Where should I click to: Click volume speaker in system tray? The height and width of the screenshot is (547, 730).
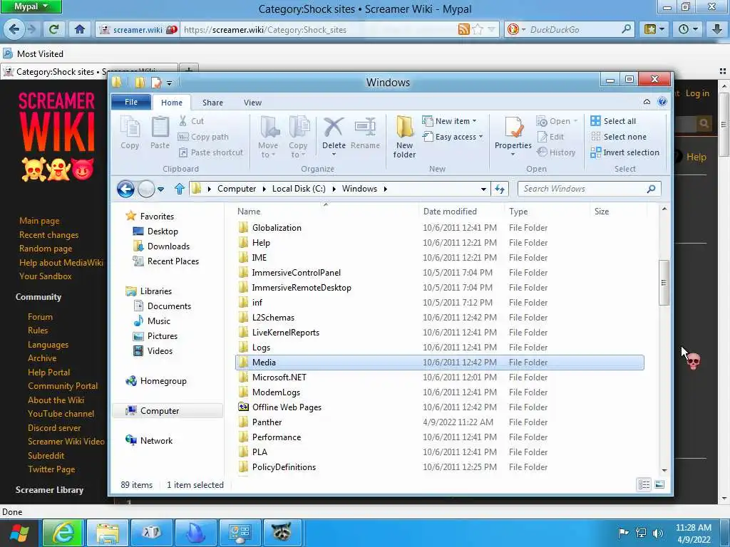[x=658, y=533]
